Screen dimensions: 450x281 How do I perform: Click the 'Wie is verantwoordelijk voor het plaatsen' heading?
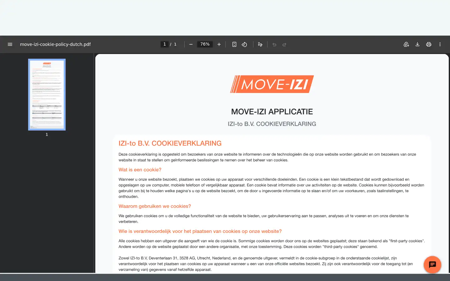pyautogui.click(x=200, y=231)
